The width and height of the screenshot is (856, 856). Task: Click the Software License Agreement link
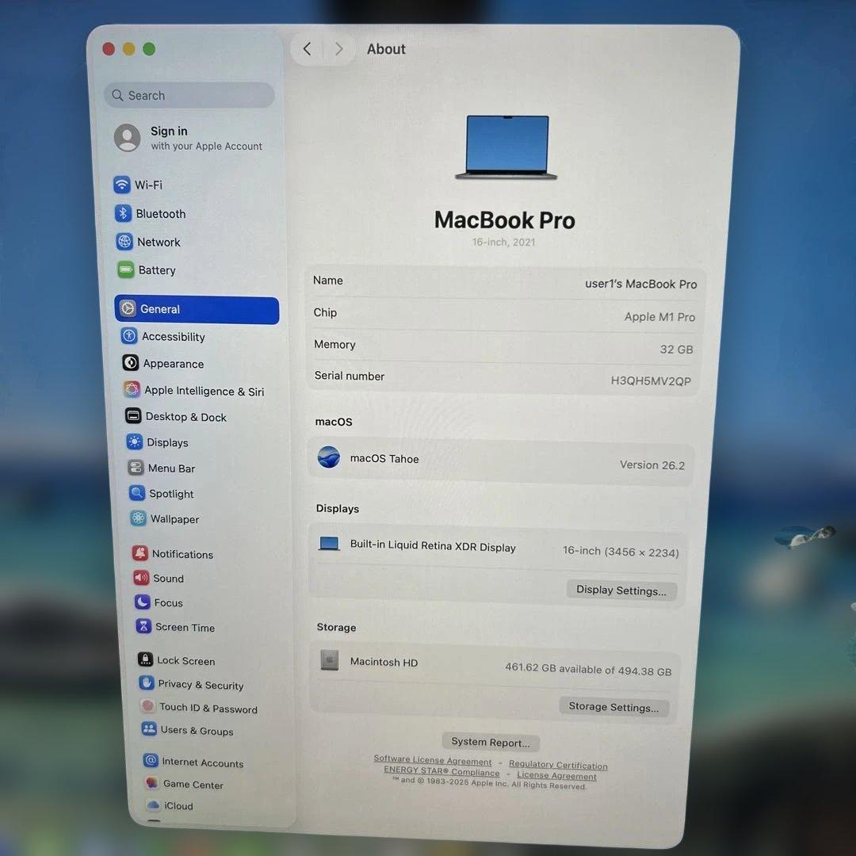click(x=432, y=759)
